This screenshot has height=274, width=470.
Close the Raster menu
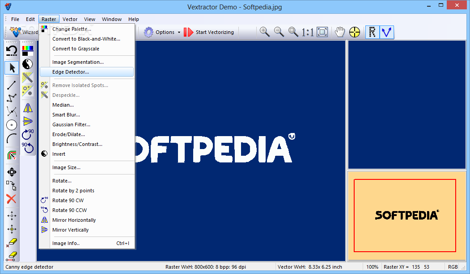pyautogui.click(x=49, y=19)
